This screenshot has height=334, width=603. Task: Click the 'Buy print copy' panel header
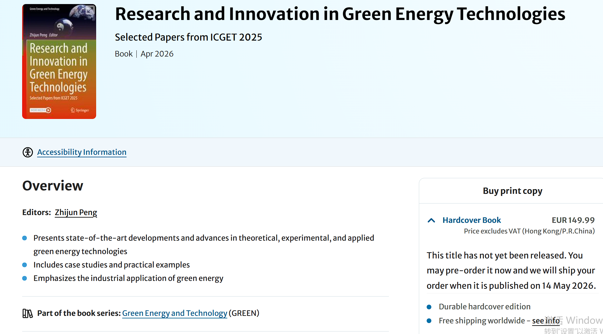point(512,191)
